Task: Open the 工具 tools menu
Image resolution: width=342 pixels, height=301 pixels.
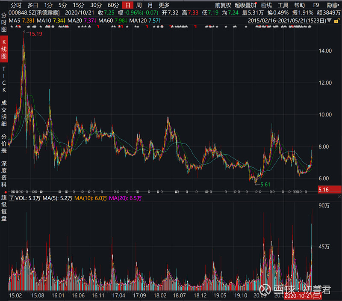Action: click(283, 5)
